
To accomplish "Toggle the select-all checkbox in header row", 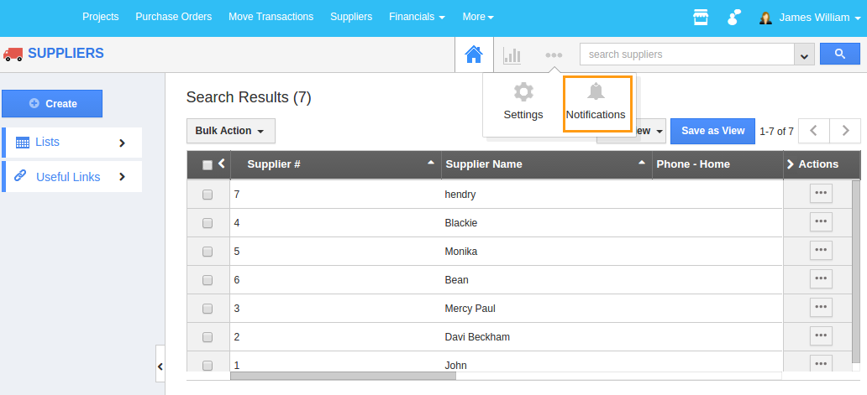I will click(x=208, y=165).
